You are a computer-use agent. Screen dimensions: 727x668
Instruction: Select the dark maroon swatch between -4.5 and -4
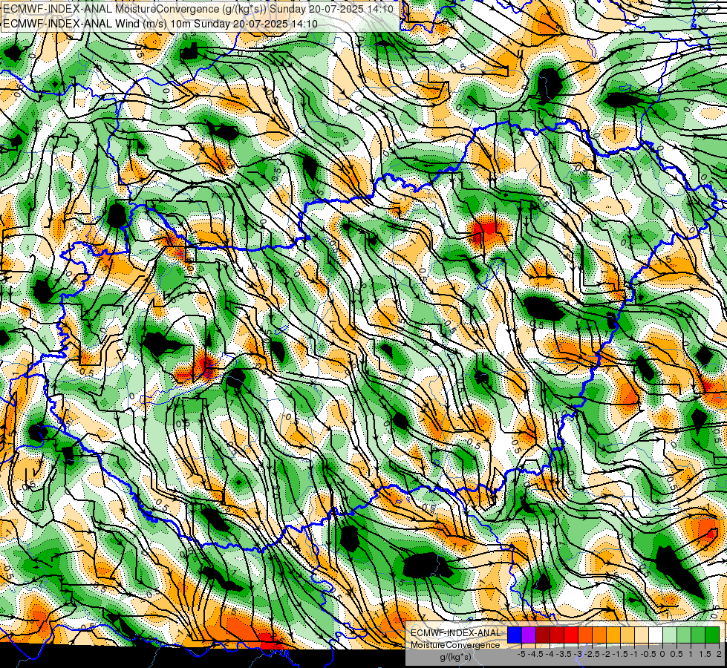tap(543, 635)
